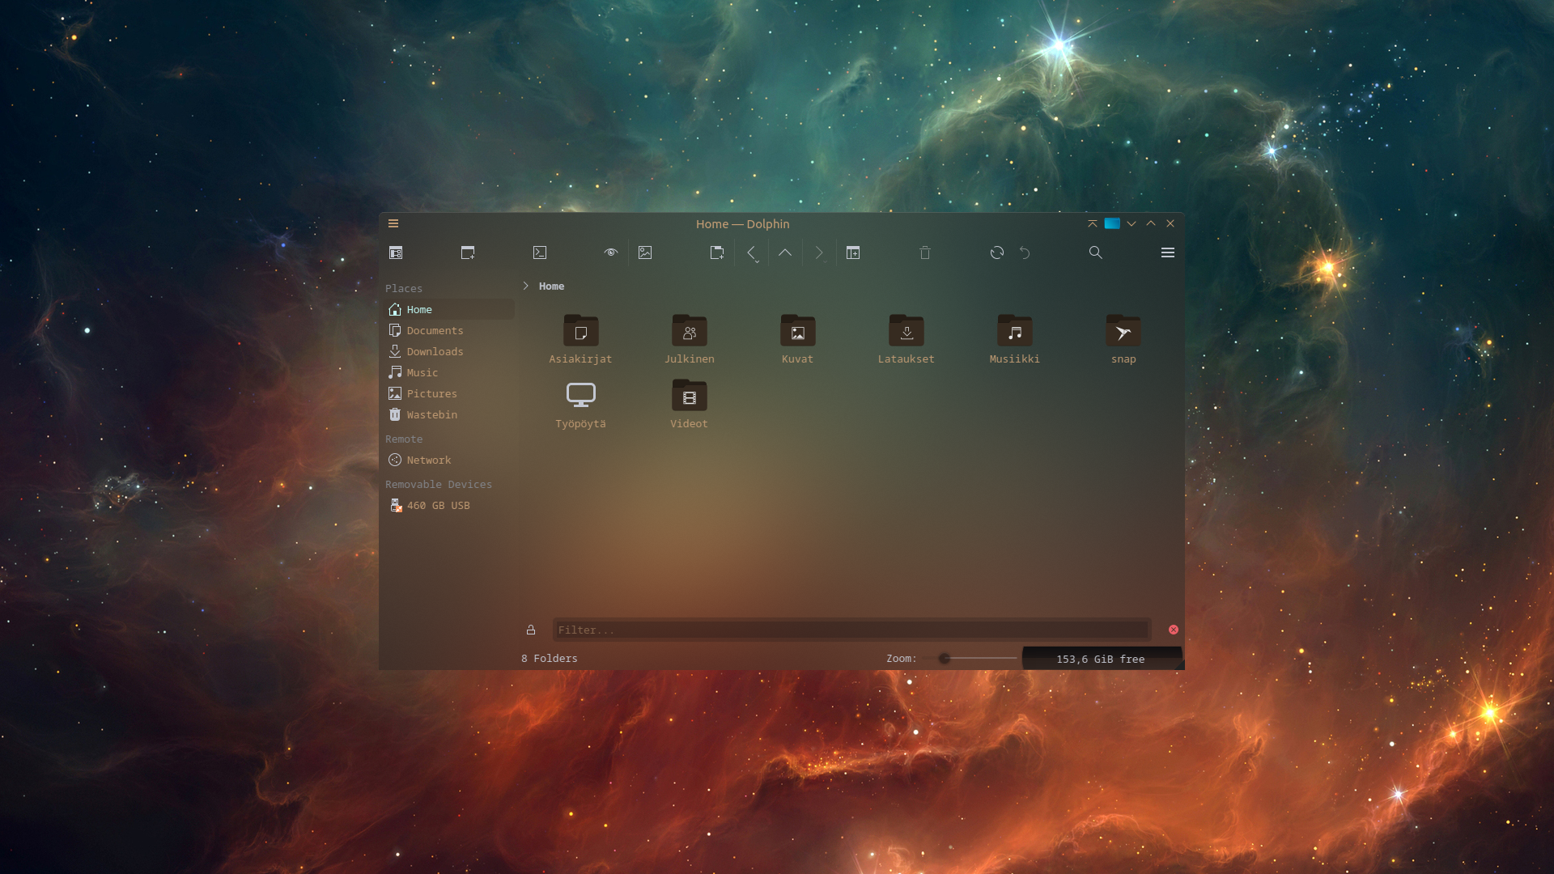Toggle show hidden files eye icon

611,252
